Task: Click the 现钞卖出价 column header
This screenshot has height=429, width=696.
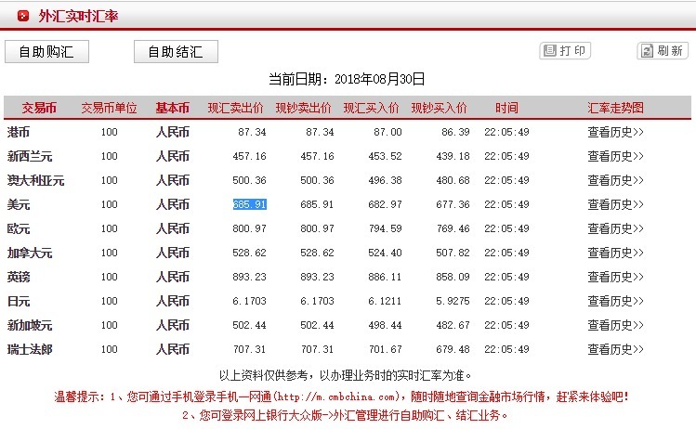Action: click(x=304, y=108)
